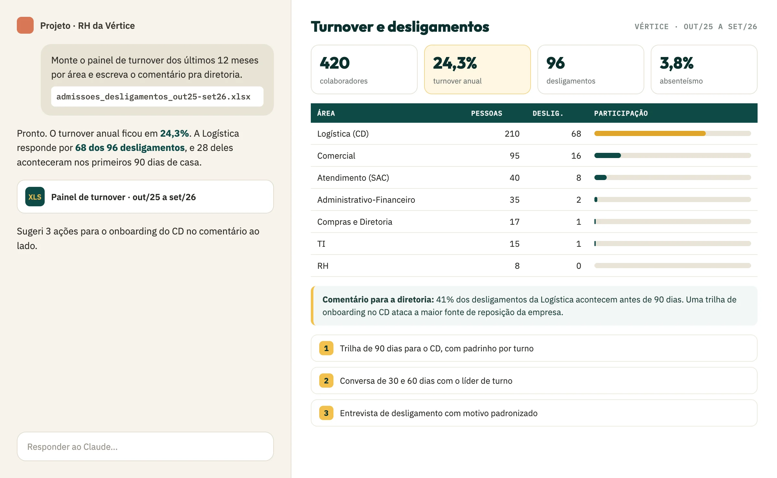
Task: Click the 68 desligamentos value for Logística
Action: click(576, 134)
